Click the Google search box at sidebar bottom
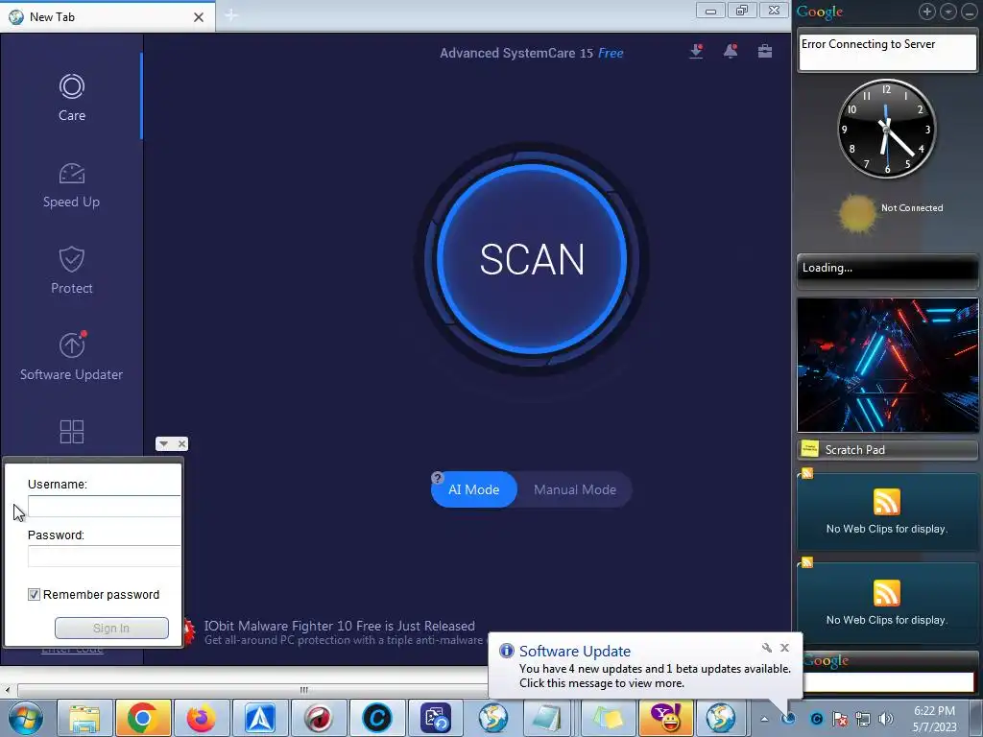983x737 pixels. click(889, 682)
